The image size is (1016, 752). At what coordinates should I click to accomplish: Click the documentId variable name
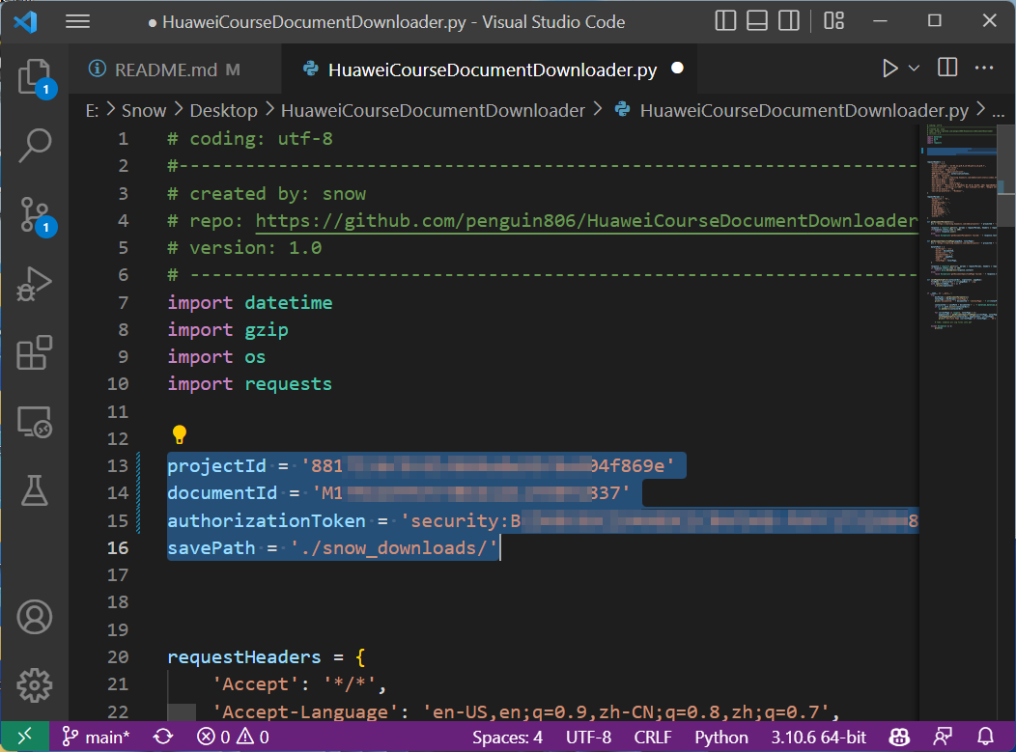pos(222,493)
